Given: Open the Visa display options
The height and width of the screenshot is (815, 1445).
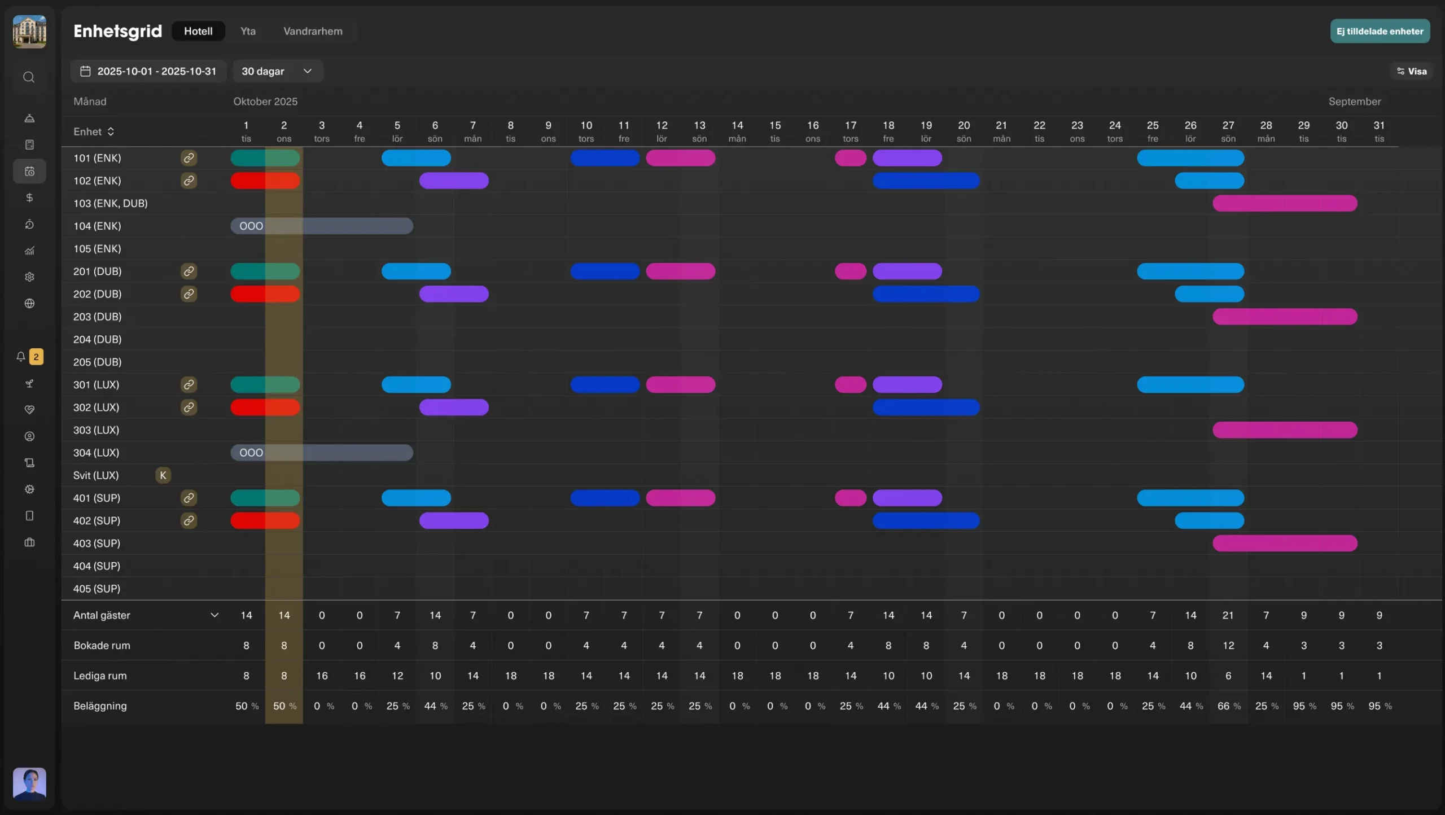Looking at the screenshot, I should click(1412, 71).
